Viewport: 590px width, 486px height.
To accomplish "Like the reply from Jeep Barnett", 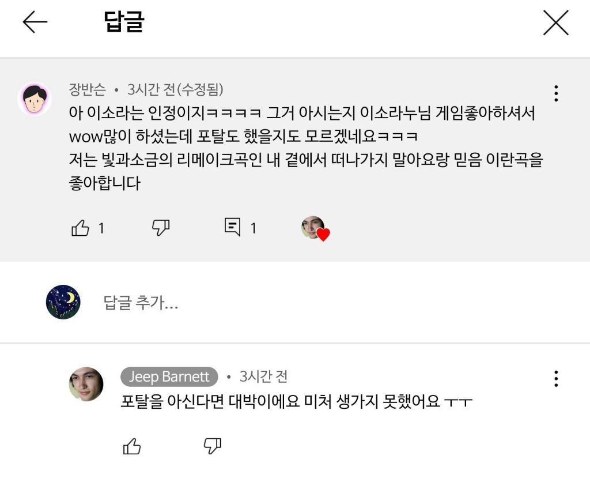I will coord(132,446).
